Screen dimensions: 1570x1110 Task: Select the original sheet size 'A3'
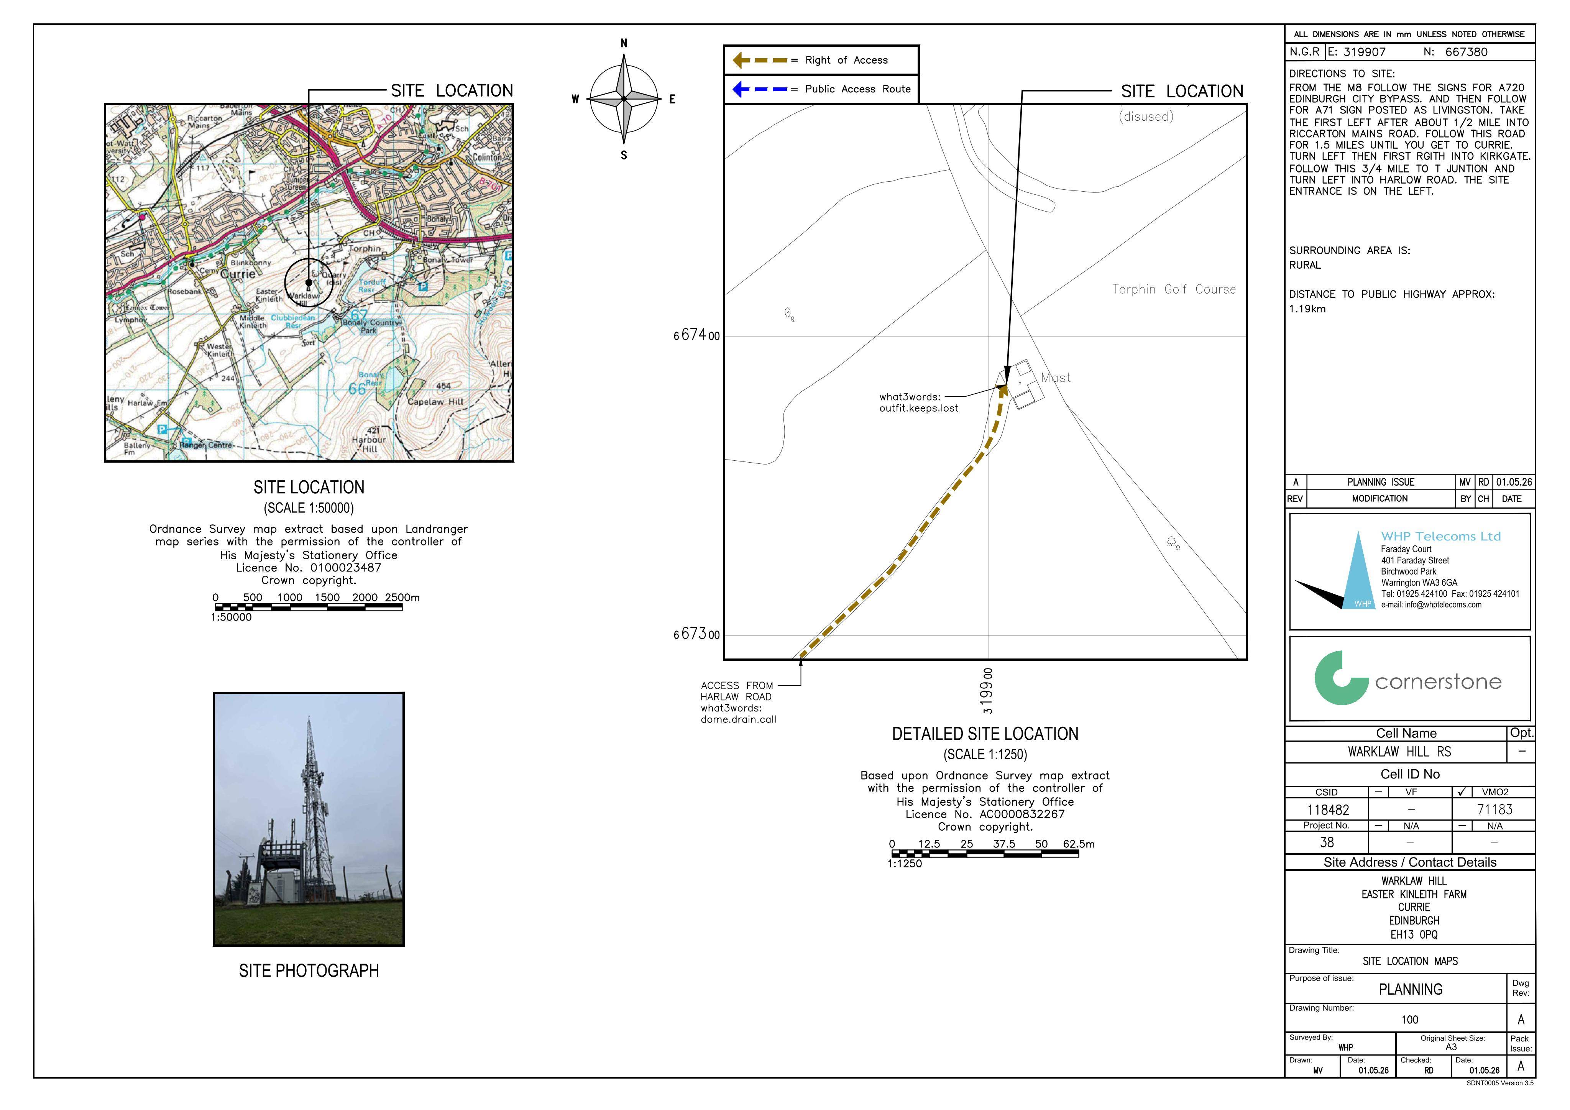pos(1451,1047)
